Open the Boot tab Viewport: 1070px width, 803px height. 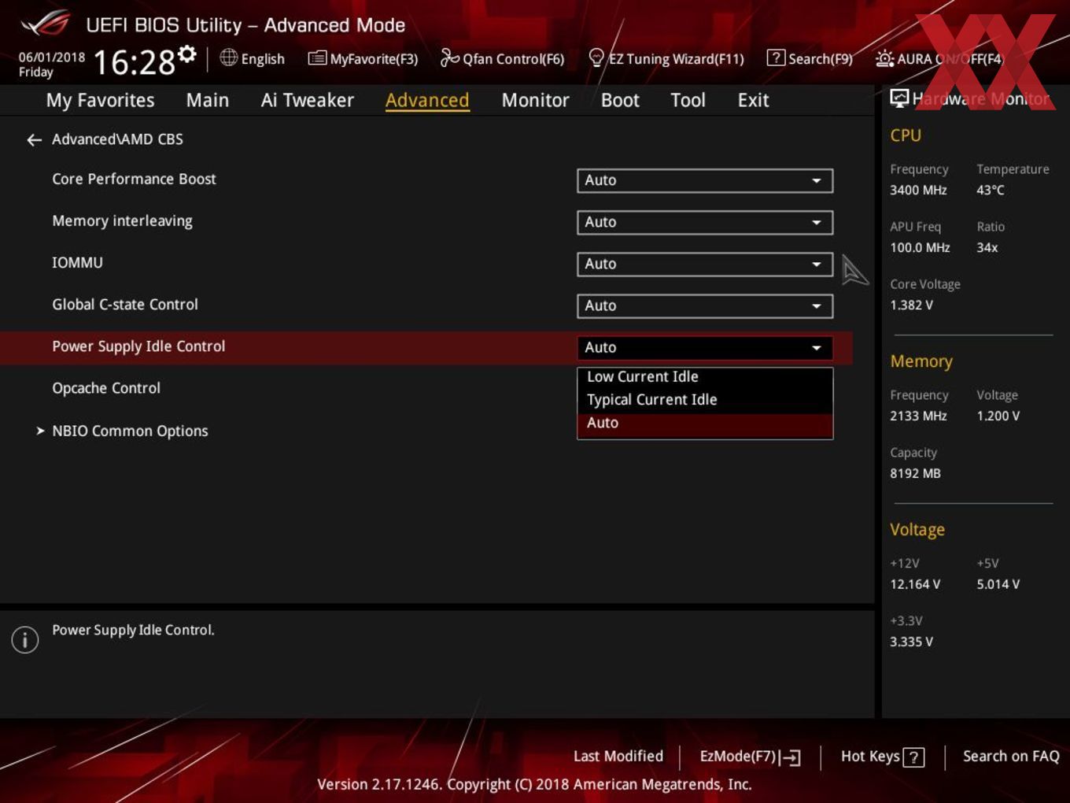click(x=620, y=100)
